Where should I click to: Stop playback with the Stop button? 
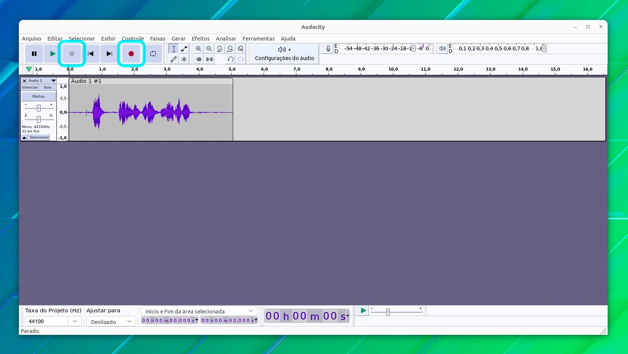[x=72, y=54]
